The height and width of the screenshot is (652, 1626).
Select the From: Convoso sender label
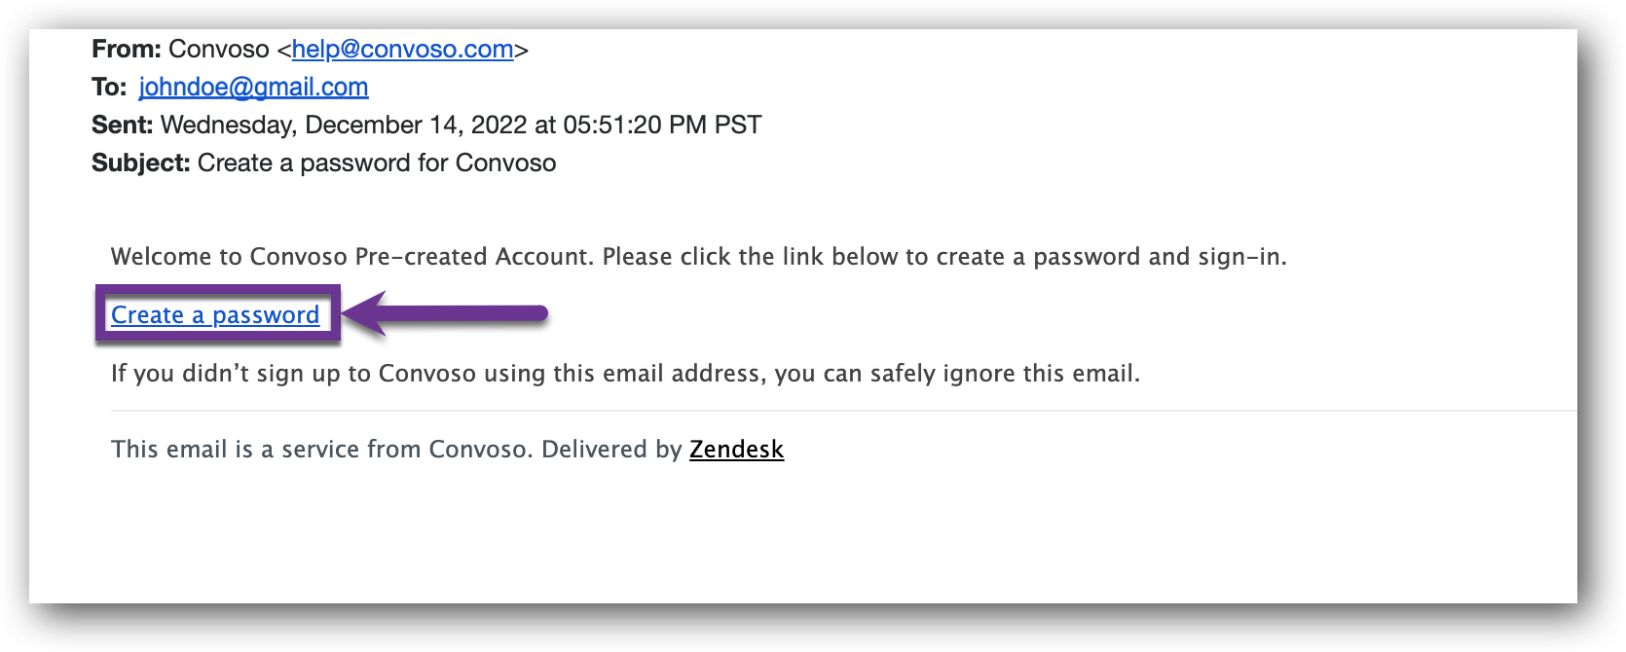click(180, 50)
